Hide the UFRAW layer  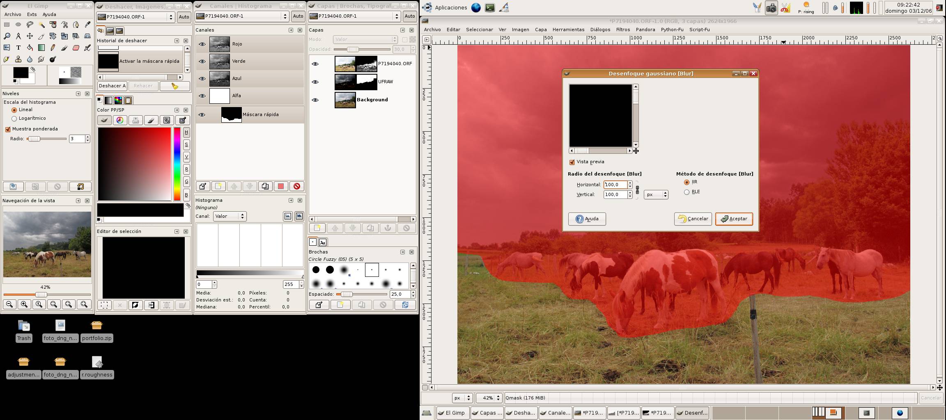coord(315,82)
